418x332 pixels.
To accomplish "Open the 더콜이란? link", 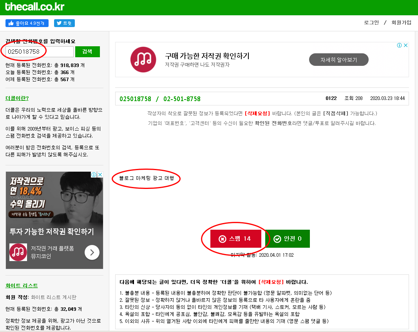I will coord(17,98).
